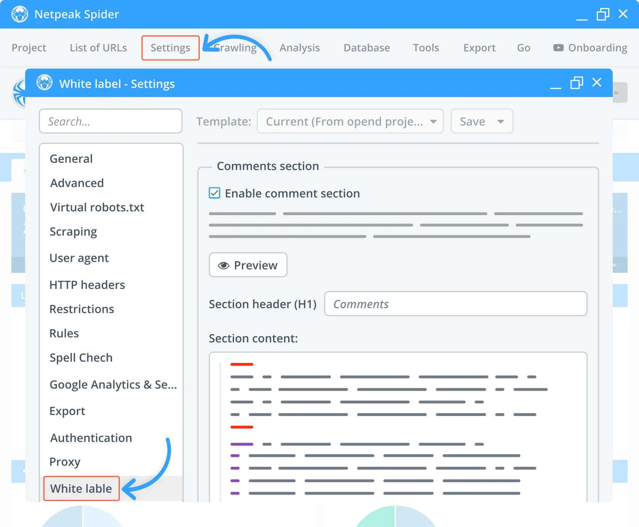Open the Database menu
639x527 pixels.
click(367, 48)
